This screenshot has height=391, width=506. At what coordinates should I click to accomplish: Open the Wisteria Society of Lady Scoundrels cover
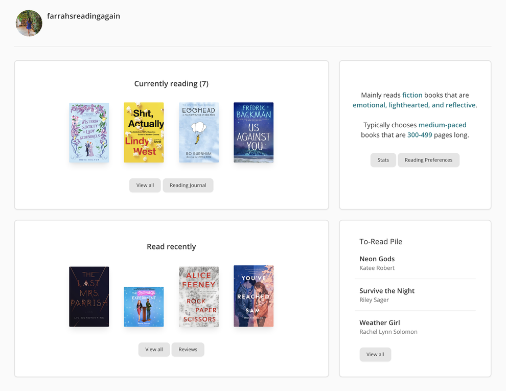point(89,132)
